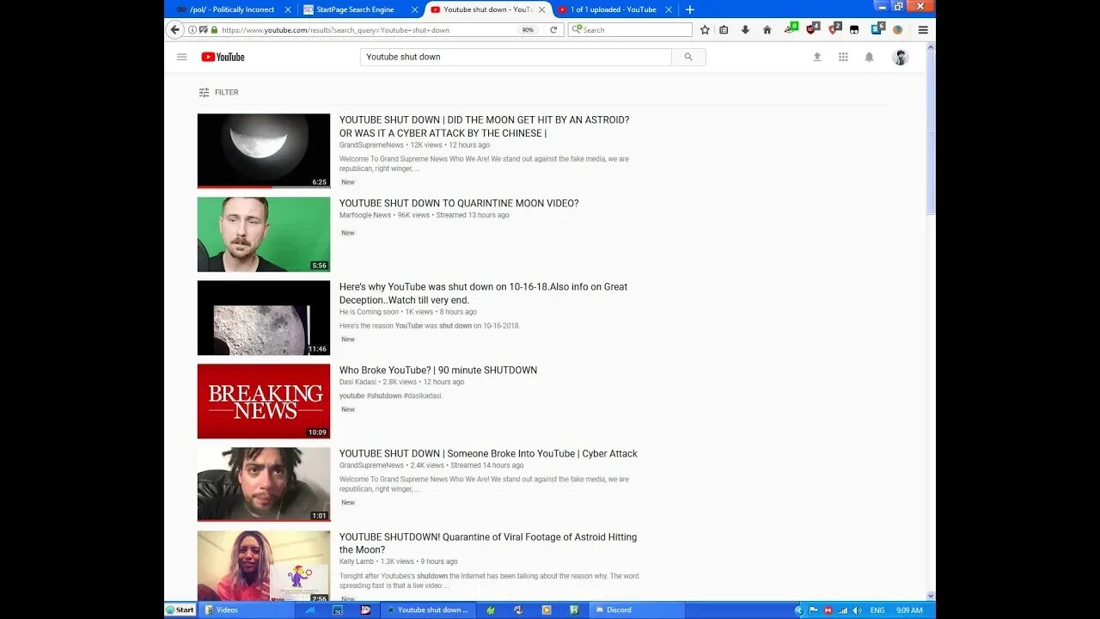This screenshot has width=1100, height=619.
Task: Open 'YOUTUBE SHUT DOWN TO QUARINTINE MOON VIDEO?'
Action: pyautogui.click(x=459, y=204)
